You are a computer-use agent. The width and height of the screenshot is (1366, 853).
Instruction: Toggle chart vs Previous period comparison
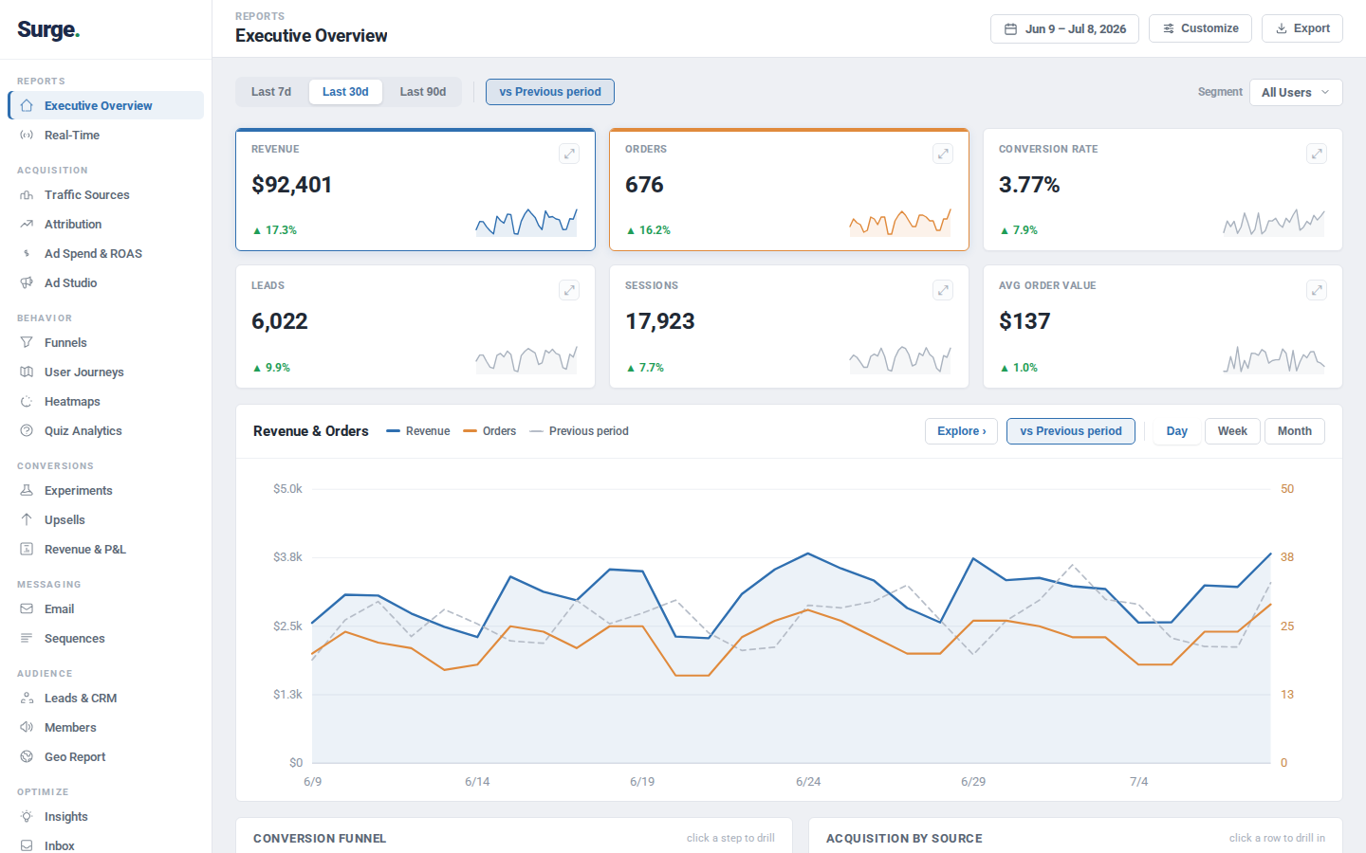(1071, 431)
